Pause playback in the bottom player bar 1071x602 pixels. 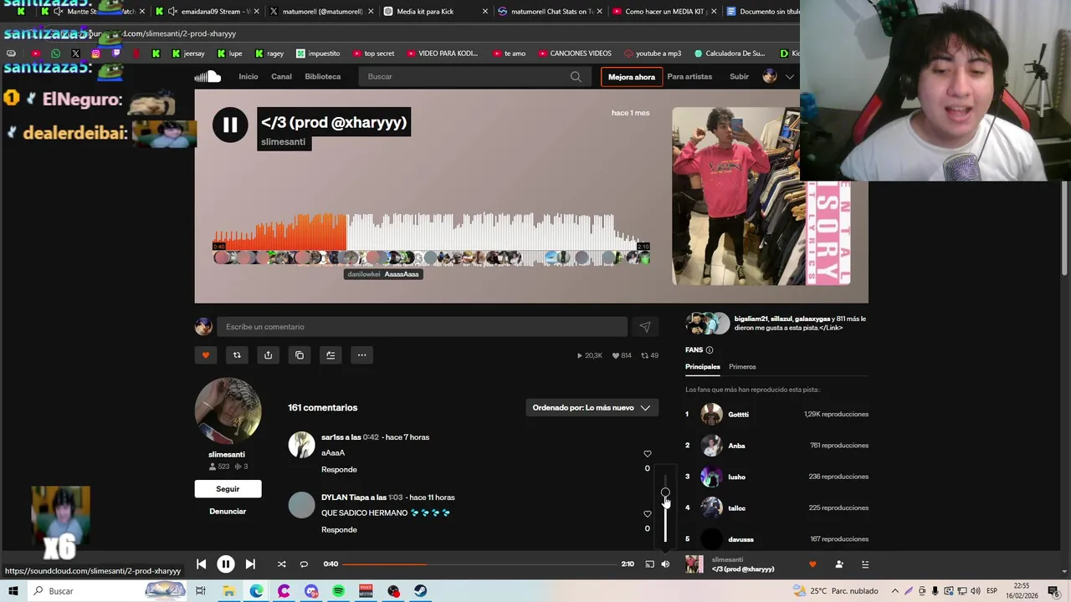226,564
